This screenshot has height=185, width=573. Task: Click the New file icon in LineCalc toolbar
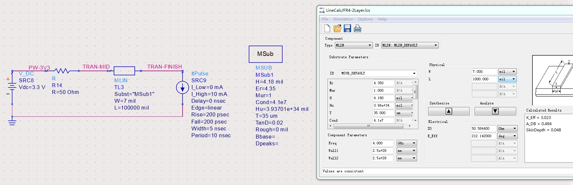pos(327,29)
